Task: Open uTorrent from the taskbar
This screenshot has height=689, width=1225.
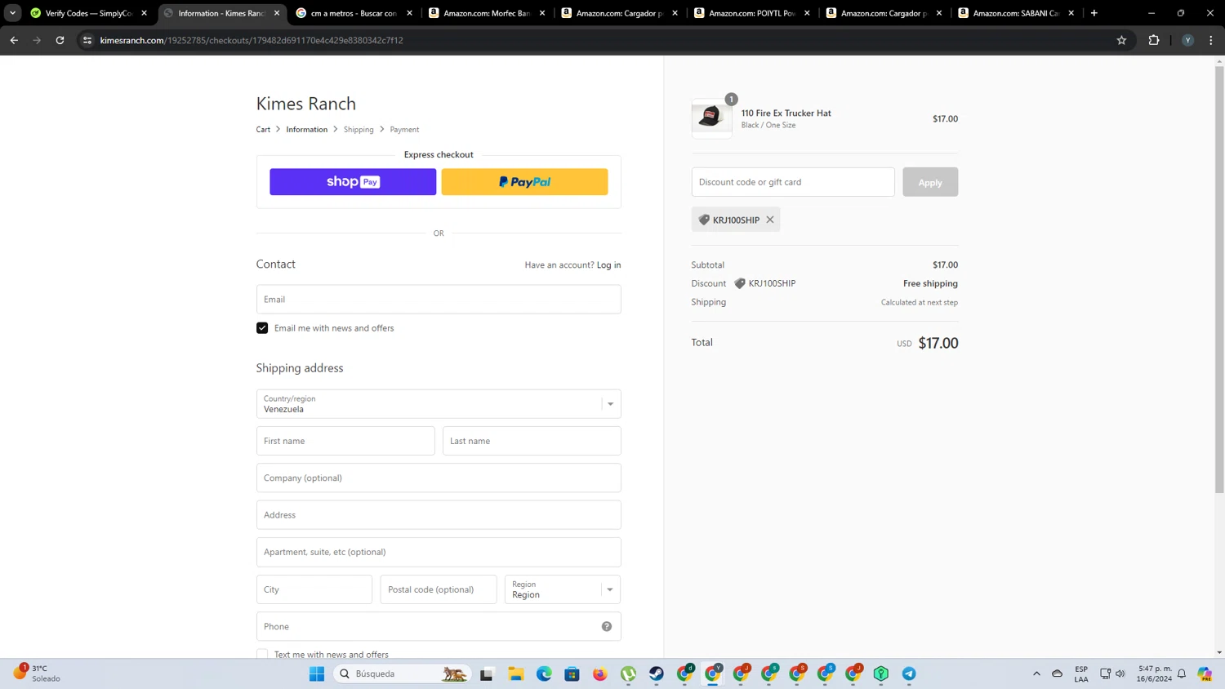Action: (628, 673)
